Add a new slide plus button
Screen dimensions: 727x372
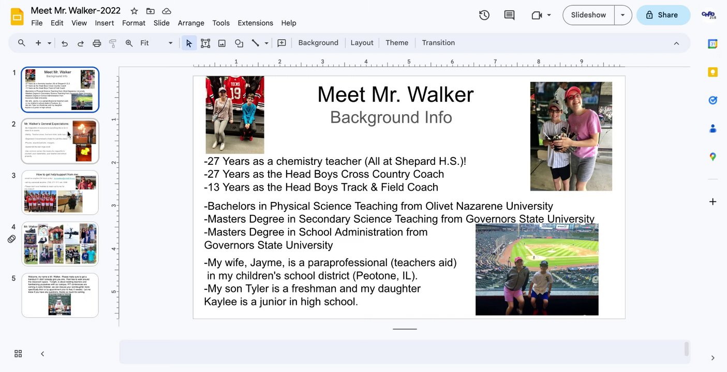pyautogui.click(x=38, y=43)
